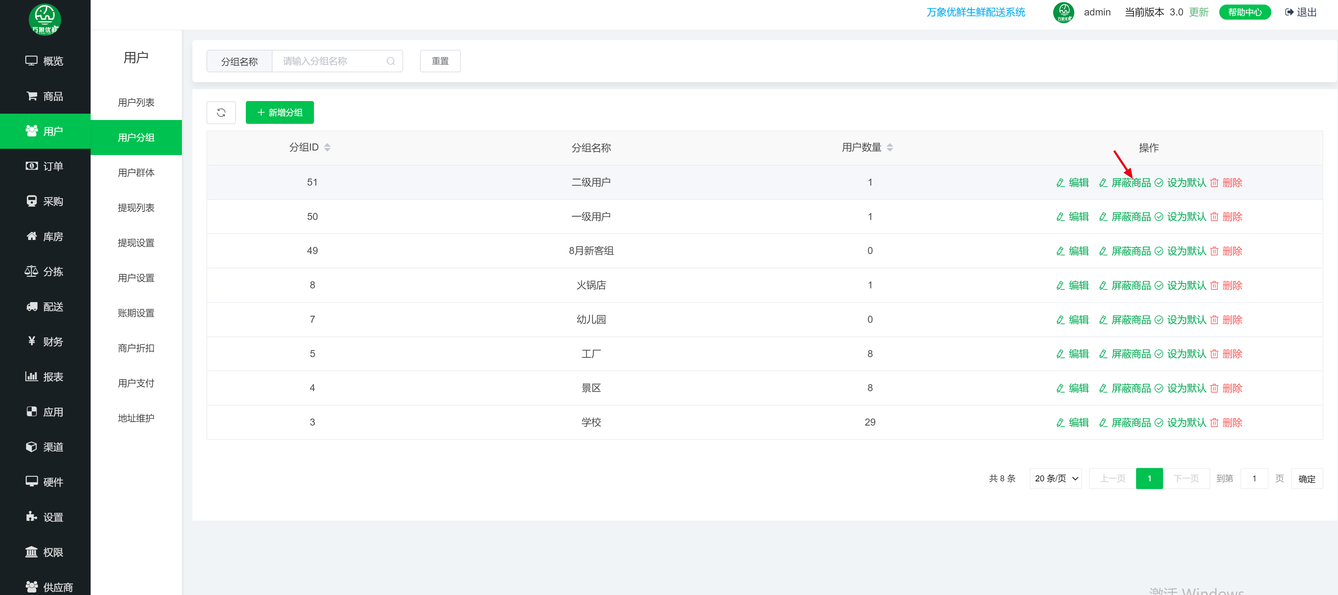Click the 库房 house icon

pos(32,236)
